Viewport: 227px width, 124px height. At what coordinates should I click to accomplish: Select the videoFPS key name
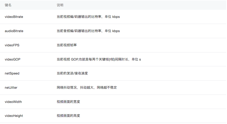click(12, 45)
